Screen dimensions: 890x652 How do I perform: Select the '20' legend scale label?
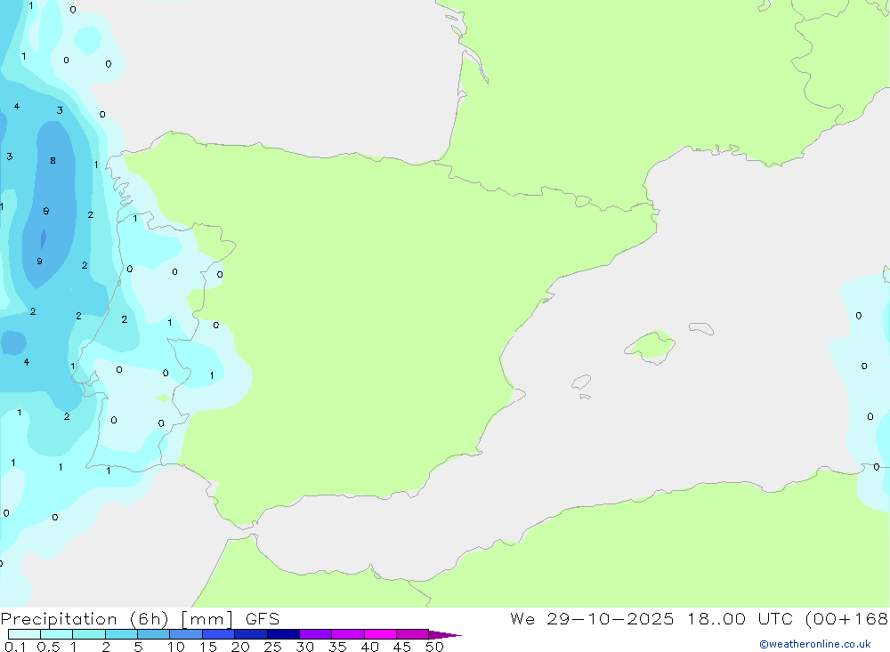tap(240, 647)
